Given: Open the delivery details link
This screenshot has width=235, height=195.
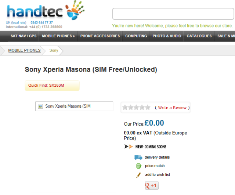Looking at the screenshot, I should click(x=157, y=157).
